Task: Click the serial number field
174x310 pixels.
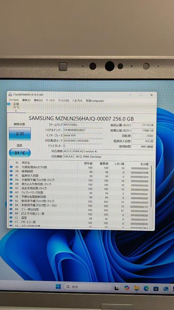Action: (x=83, y=130)
